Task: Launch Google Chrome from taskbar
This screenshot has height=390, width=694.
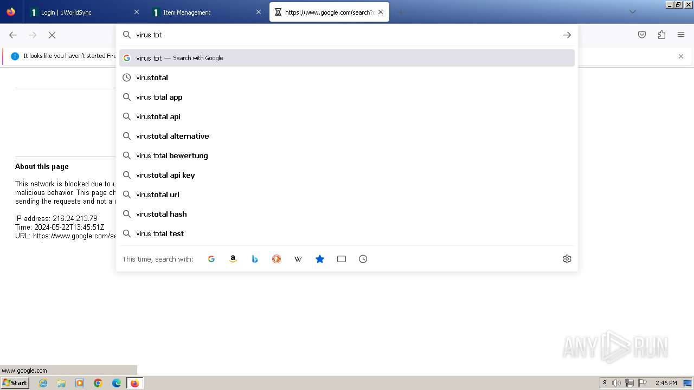Action: click(98, 383)
